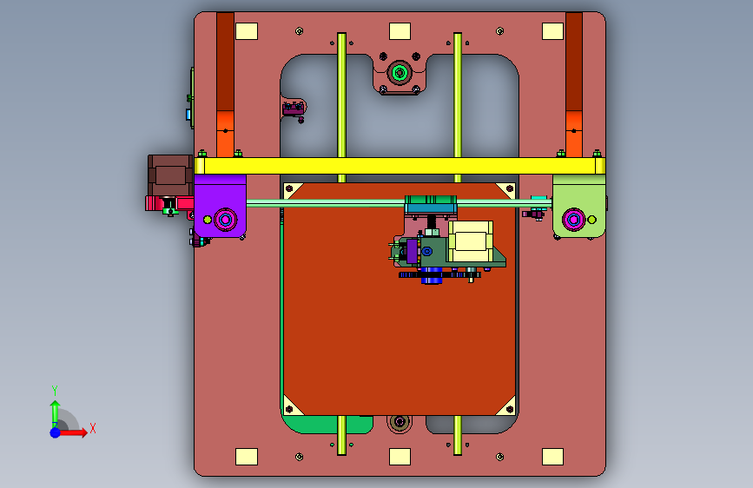Select the bed's top-right corner screw

[x=510, y=188]
